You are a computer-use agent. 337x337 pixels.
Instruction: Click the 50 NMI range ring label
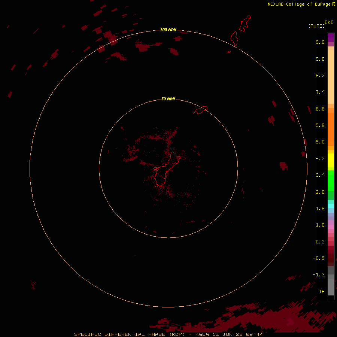168,99
